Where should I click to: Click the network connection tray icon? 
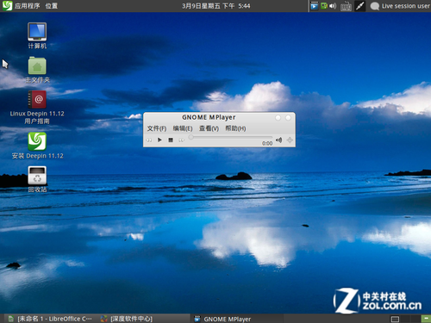[359, 6]
